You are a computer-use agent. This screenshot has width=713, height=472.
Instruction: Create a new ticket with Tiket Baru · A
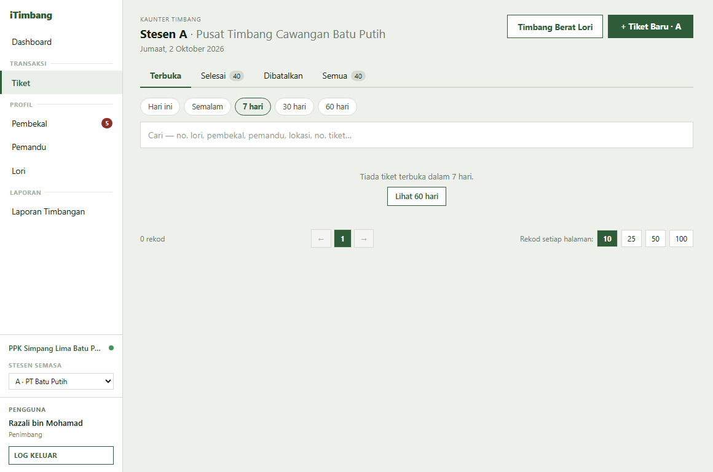click(x=650, y=27)
